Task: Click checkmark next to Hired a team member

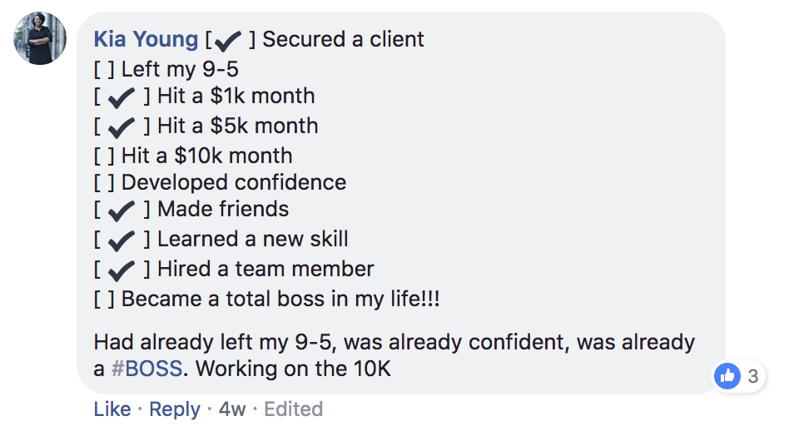Action: [122, 270]
